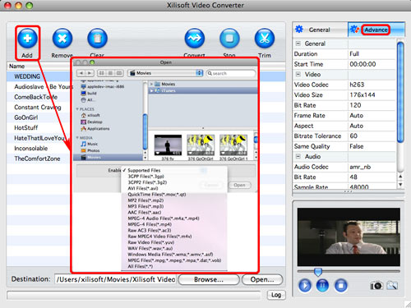Choose WAV Files(*.wav;*.au) filter option
This screenshot has width=411, height=308.
[174, 248]
